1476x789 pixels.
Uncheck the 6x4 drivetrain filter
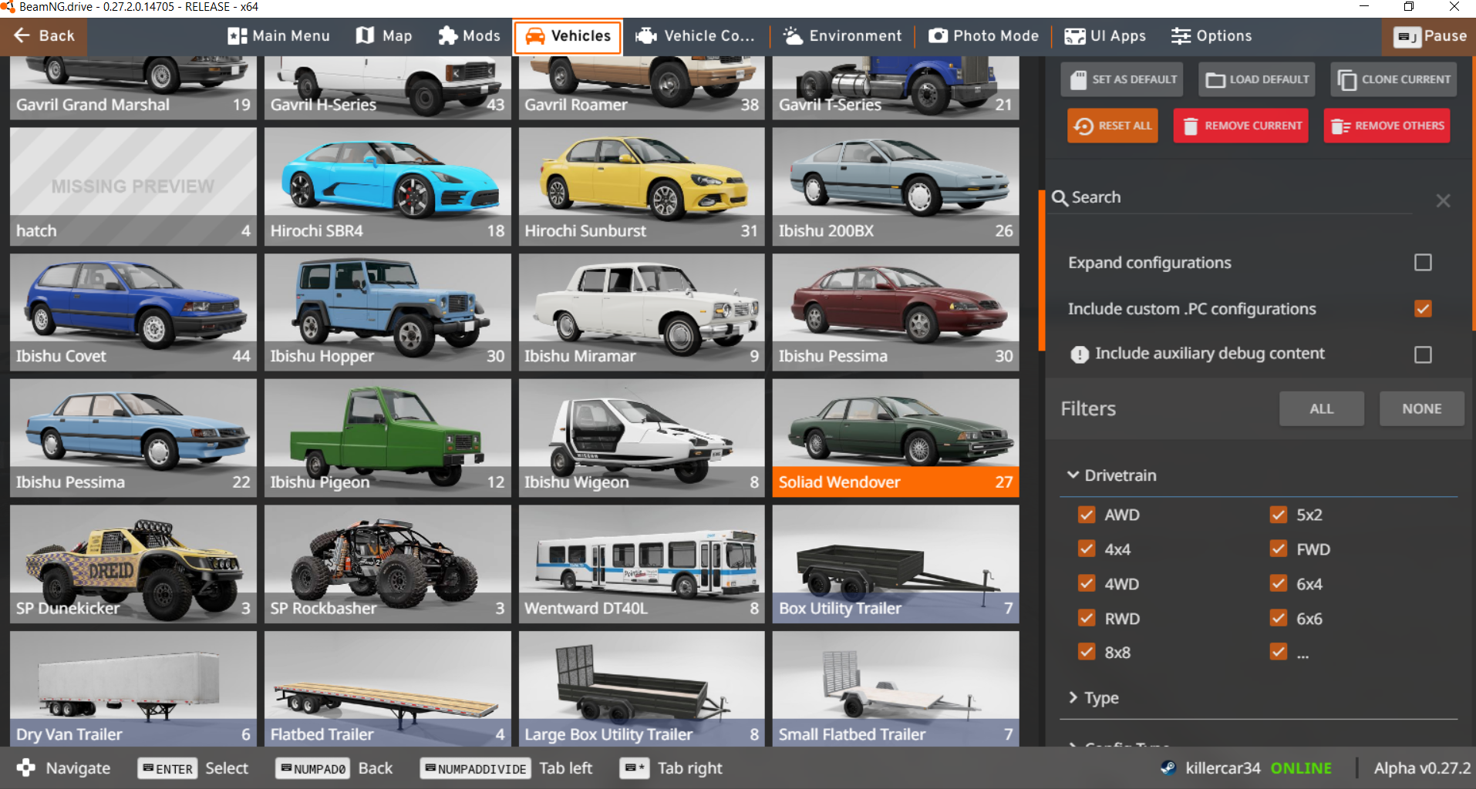[x=1279, y=583]
